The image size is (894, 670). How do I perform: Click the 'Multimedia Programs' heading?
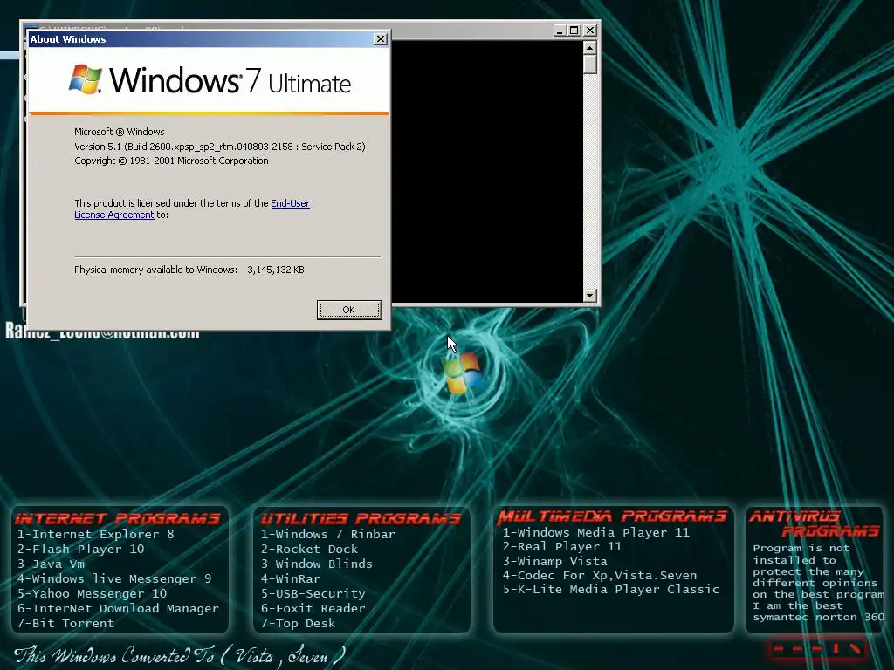(612, 516)
